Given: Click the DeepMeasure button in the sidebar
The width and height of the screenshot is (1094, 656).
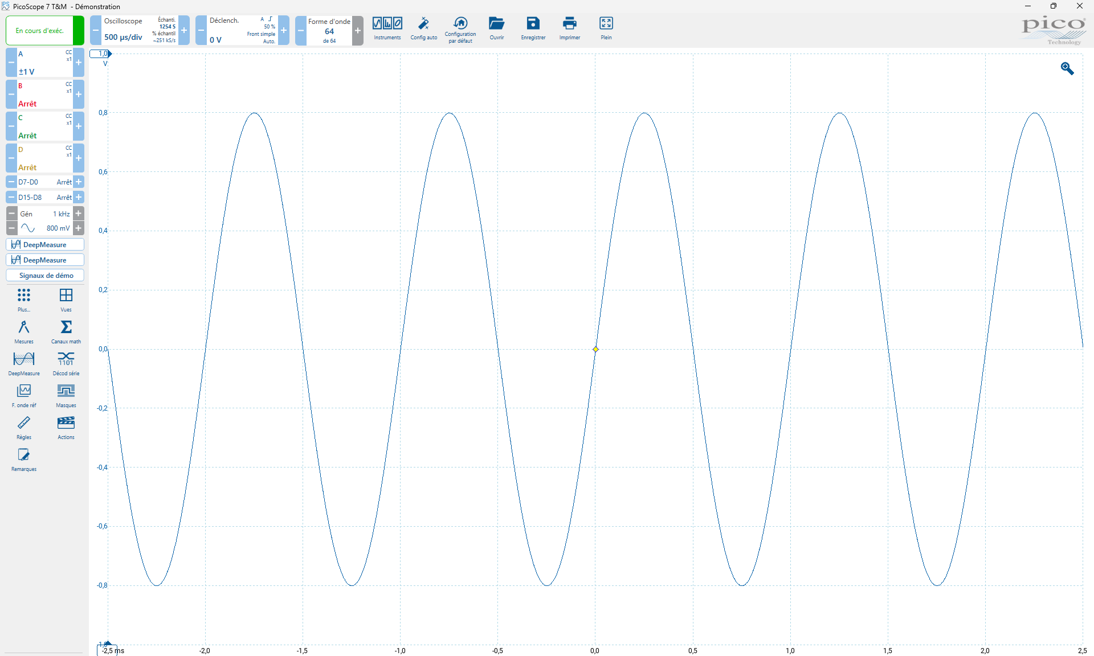Looking at the screenshot, I should click(45, 244).
